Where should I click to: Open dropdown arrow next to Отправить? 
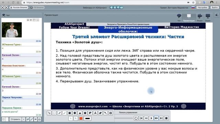click(x=24, y=119)
